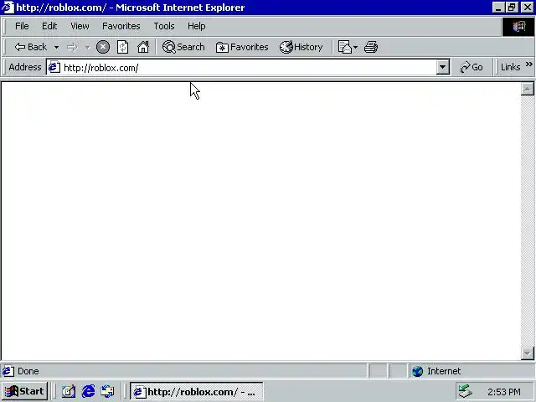
Task: Click the Go button
Action: pyautogui.click(x=472, y=67)
